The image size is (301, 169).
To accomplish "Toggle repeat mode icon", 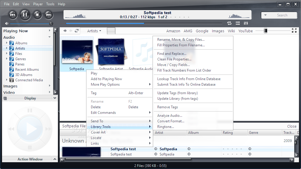I will point(229,23).
